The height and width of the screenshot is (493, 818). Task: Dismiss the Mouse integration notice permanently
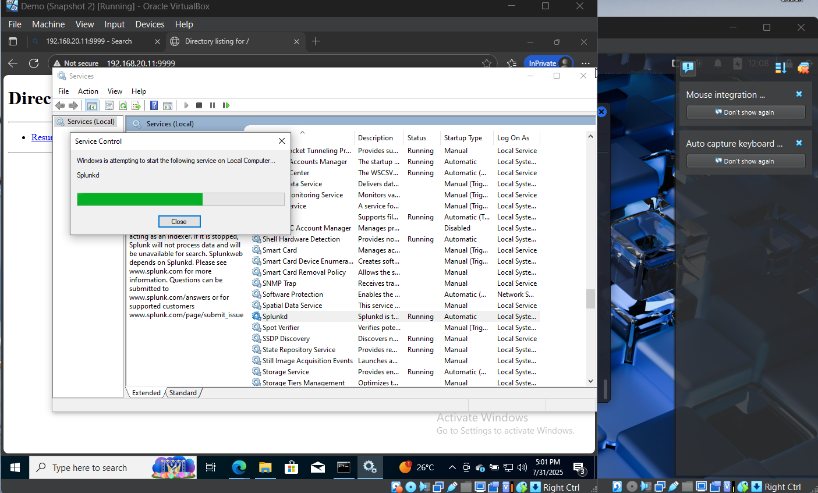tap(746, 112)
